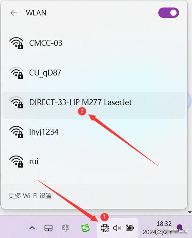Open 更多 Wi-Fi 设置 link
The image size is (192, 238).
coord(30,195)
